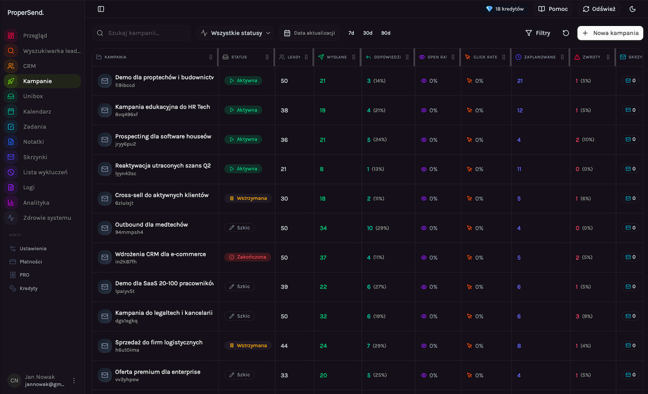Open Click rate column header handle menu
This screenshot has height=394, width=648.
click(504, 57)
